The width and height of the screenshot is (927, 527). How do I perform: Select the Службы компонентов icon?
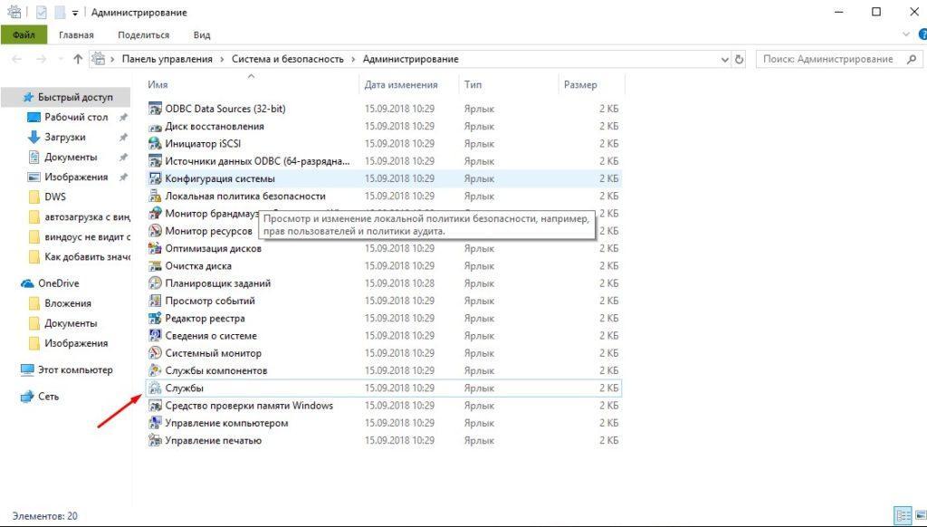click(x=155, y=370)
